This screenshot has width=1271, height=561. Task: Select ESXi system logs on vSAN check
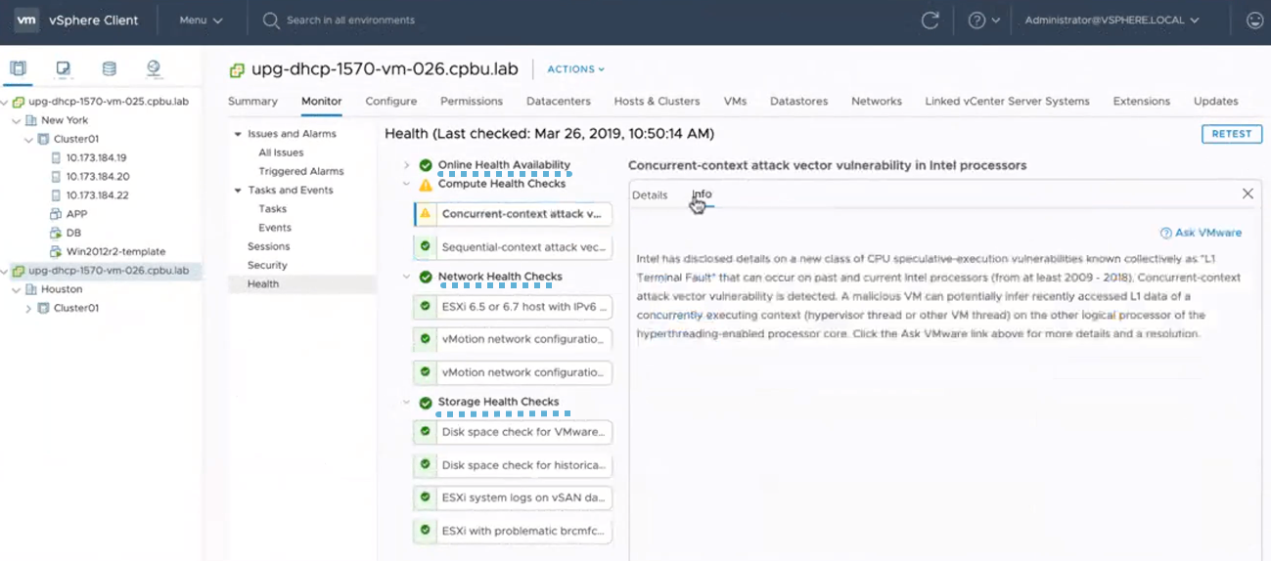[513, 497]
